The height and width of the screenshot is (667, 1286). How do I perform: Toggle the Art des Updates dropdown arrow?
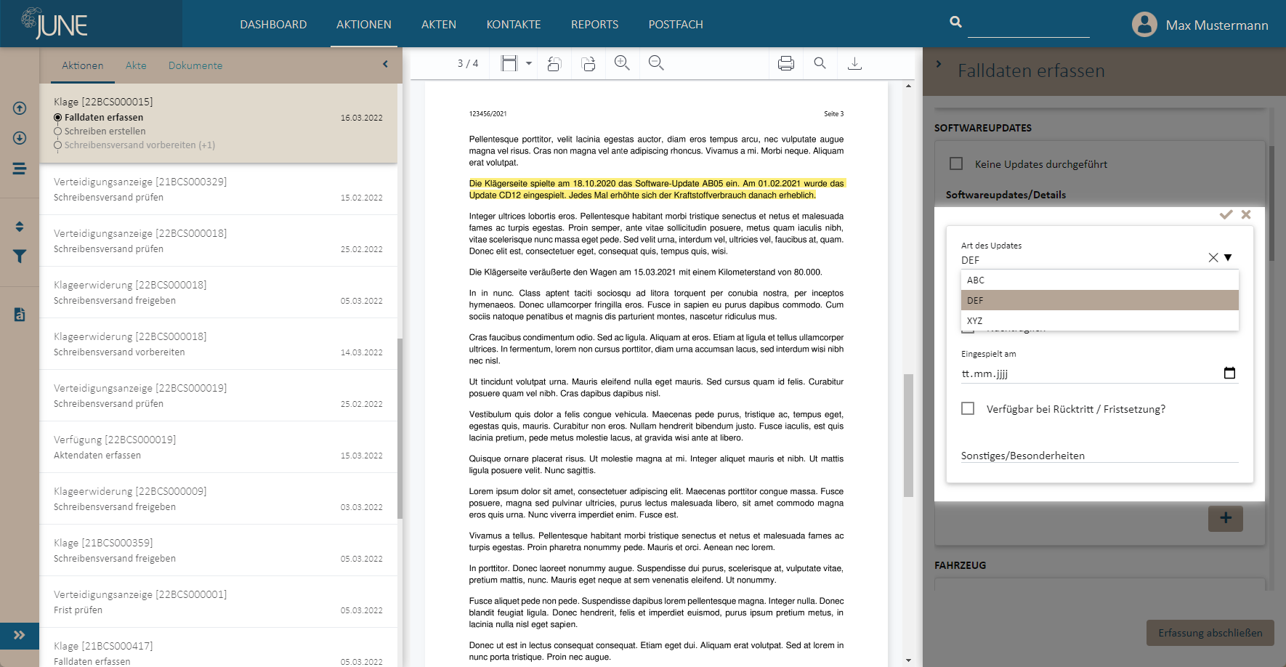tap(1228, 257)
